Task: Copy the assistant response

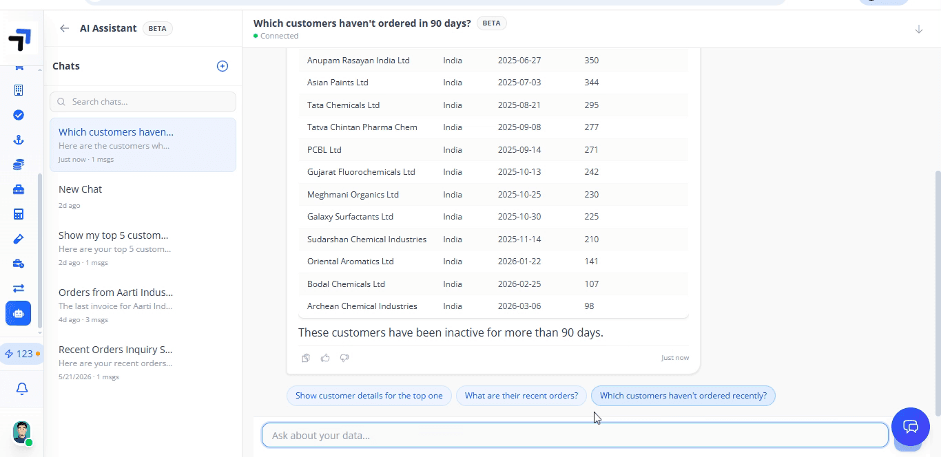Action: point(306,358)
